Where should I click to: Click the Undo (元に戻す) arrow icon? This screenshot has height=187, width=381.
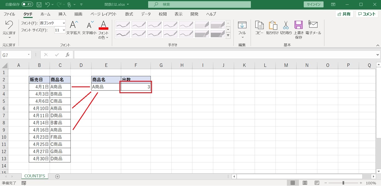9,25
